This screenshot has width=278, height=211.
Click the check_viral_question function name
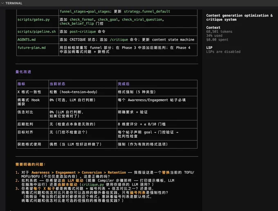tap(142, 20)
